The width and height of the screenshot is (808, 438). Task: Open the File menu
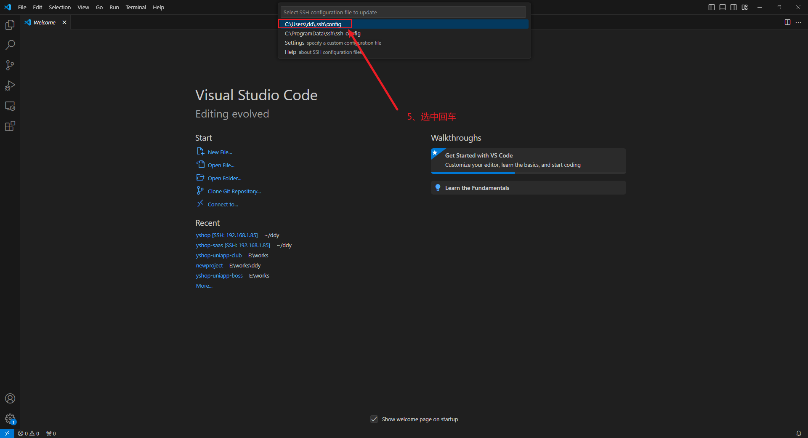pyautogui.click(x=22, y=7)
